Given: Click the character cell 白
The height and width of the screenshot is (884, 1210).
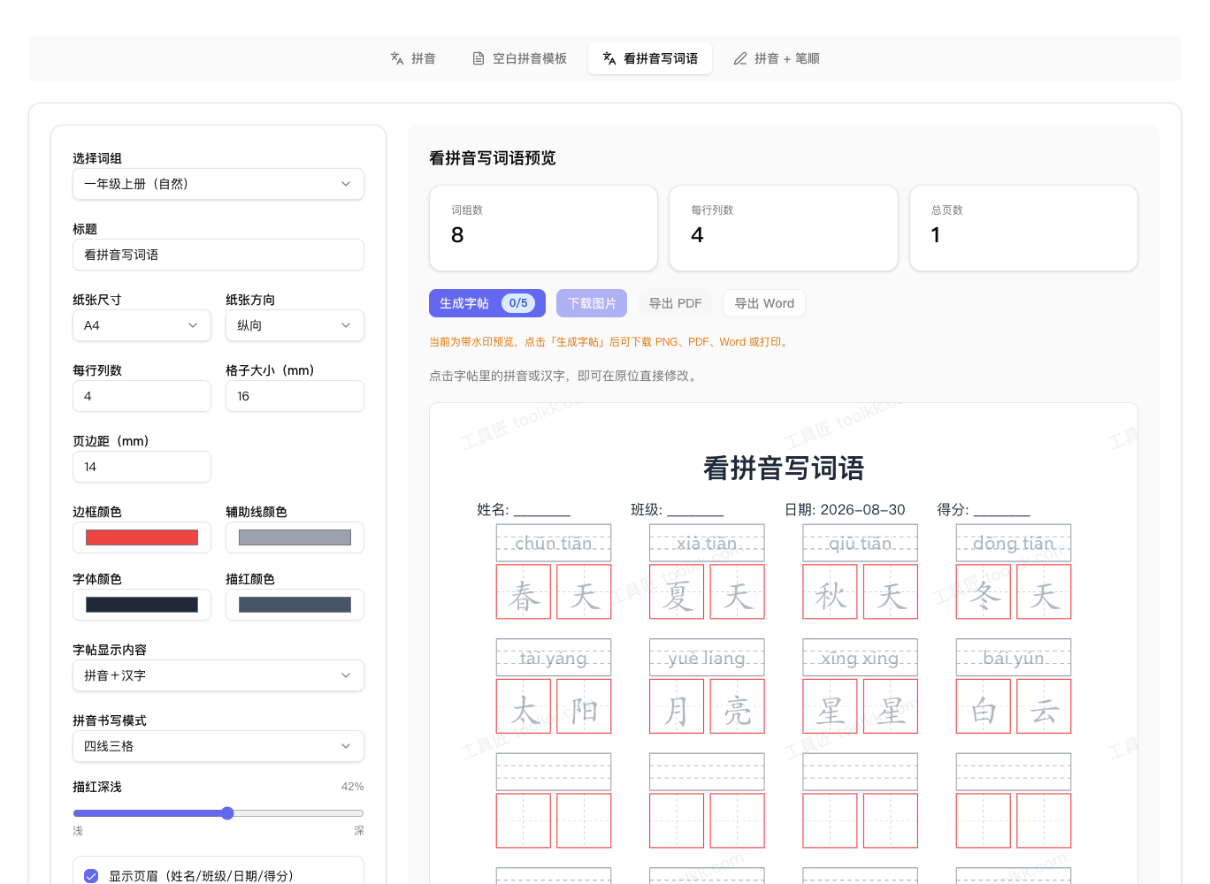Looking at the screenshot, I should (x=984, y=706).
